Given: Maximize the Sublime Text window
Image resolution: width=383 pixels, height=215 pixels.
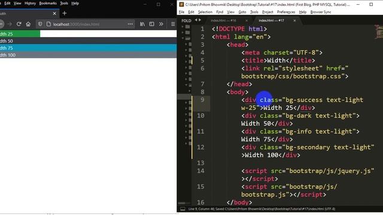Looking at the screenshot, I should pyautogui.click(x=371, y=4).
